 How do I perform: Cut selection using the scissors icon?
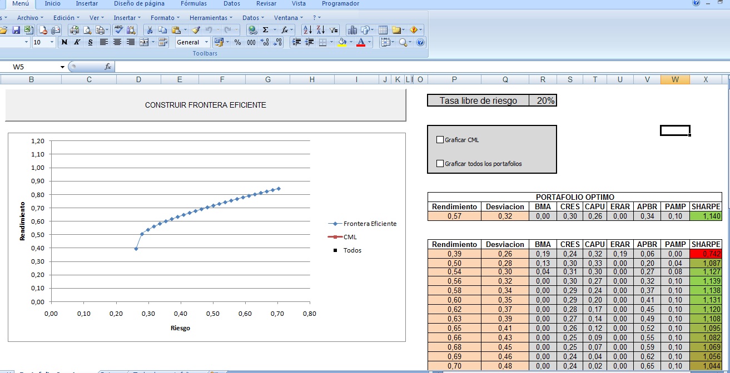150,30
